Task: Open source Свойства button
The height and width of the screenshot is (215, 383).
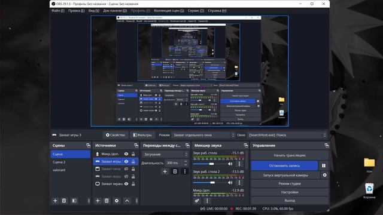Action: coord(115,135)
